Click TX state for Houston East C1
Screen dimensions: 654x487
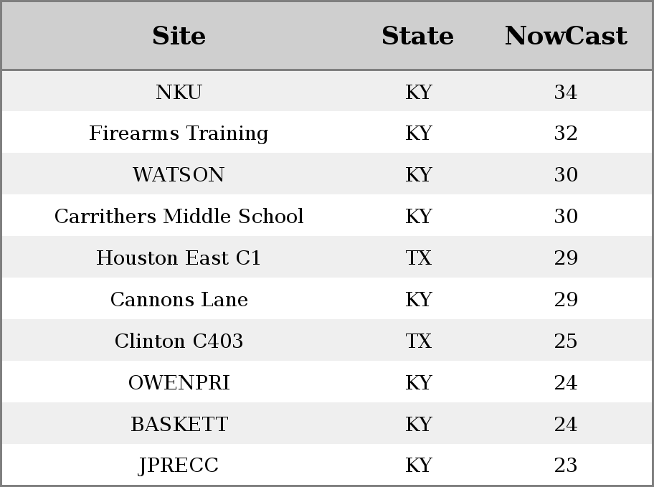coord(418,258)
